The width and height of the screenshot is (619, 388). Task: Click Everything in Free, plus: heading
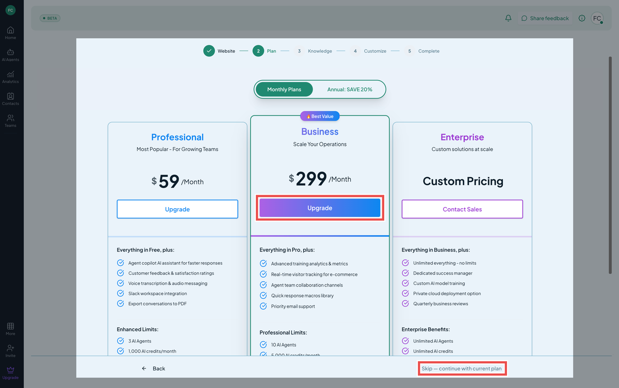(145, 250)
